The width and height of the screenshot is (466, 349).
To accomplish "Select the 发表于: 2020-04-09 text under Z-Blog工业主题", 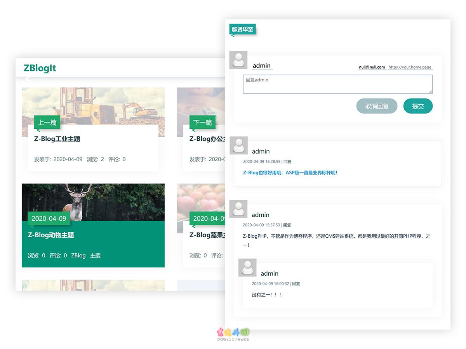I will click(58, 159).
